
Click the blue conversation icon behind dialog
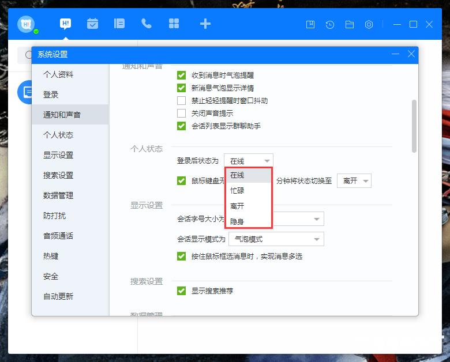(25, 92)
